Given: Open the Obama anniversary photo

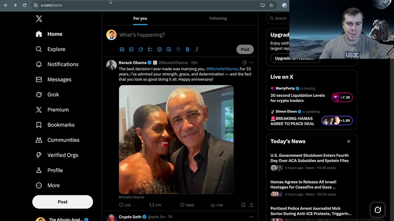Looking at the screenshot, I should coord(176,140).
